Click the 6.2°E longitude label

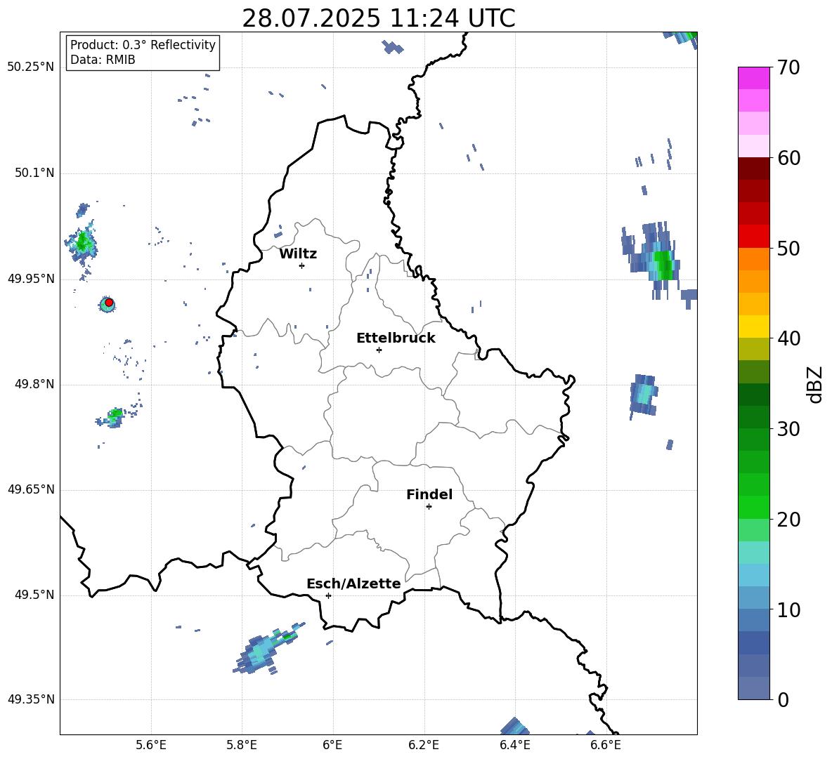424,745
